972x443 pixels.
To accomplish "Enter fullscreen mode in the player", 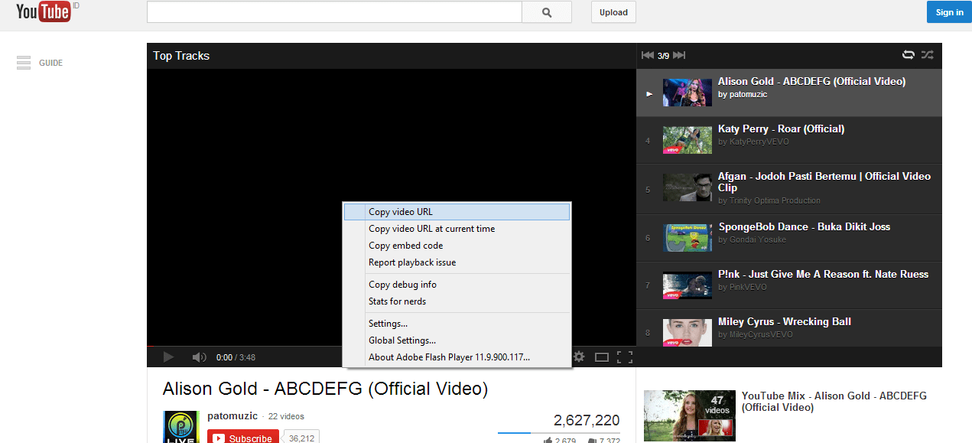I will 625,357.
